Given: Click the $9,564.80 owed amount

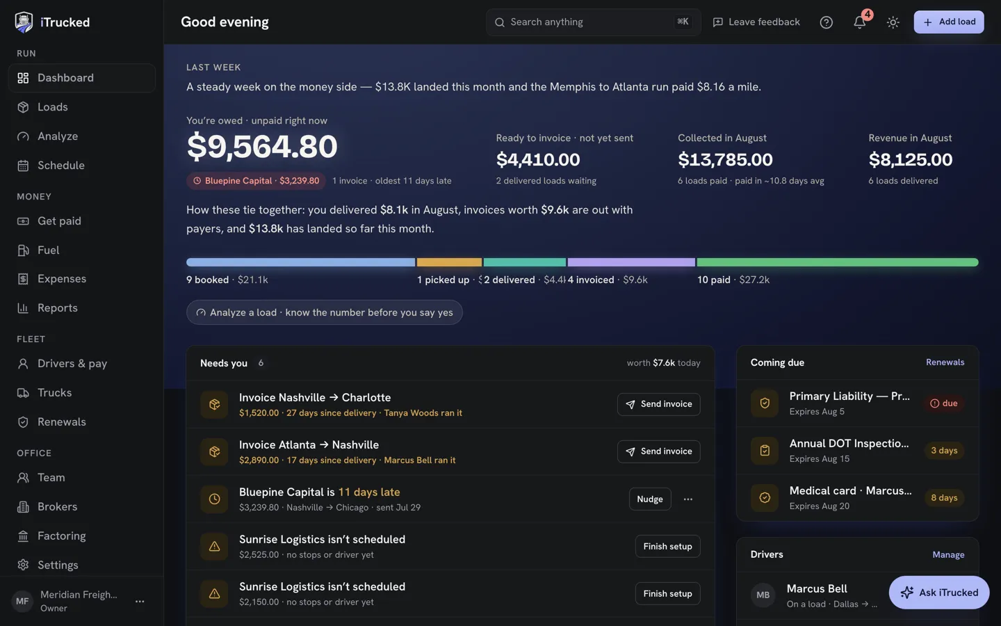Looking at the screenshot, I should 262,147.
